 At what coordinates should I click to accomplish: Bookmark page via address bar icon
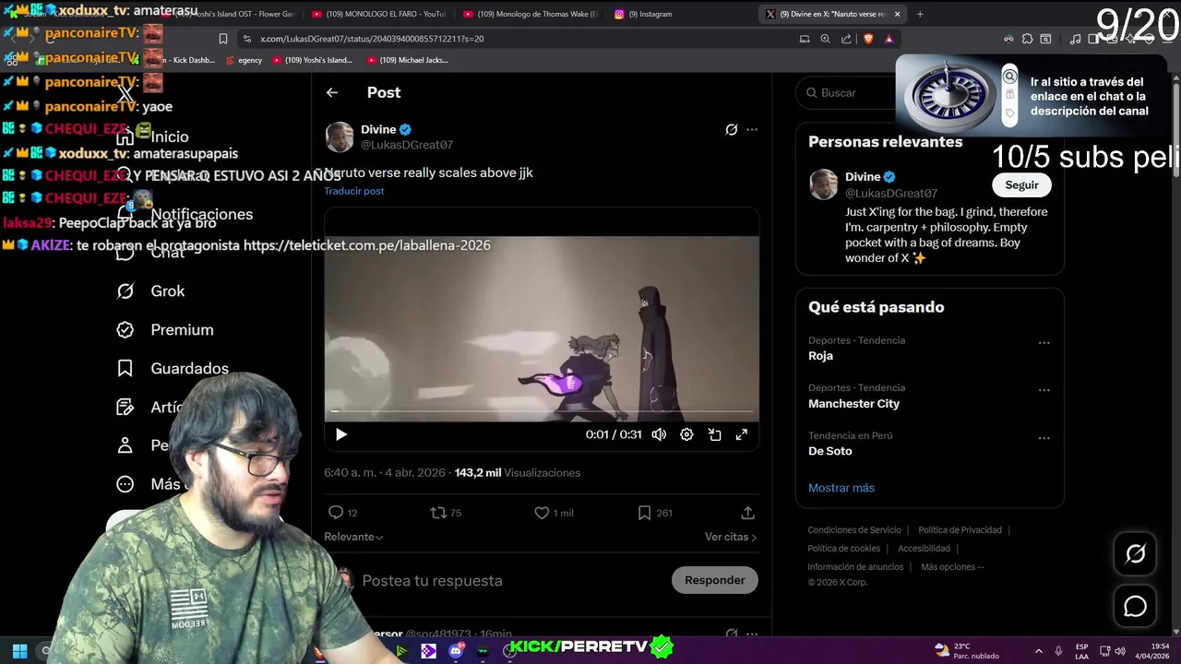223,39
